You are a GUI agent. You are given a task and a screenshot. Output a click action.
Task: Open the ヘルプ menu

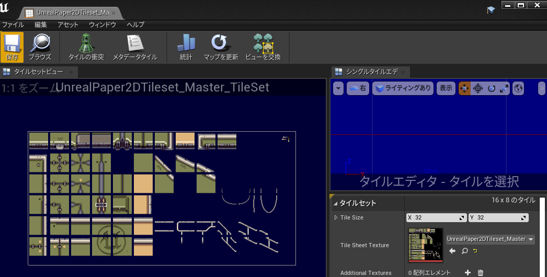(x=135, y=25)
